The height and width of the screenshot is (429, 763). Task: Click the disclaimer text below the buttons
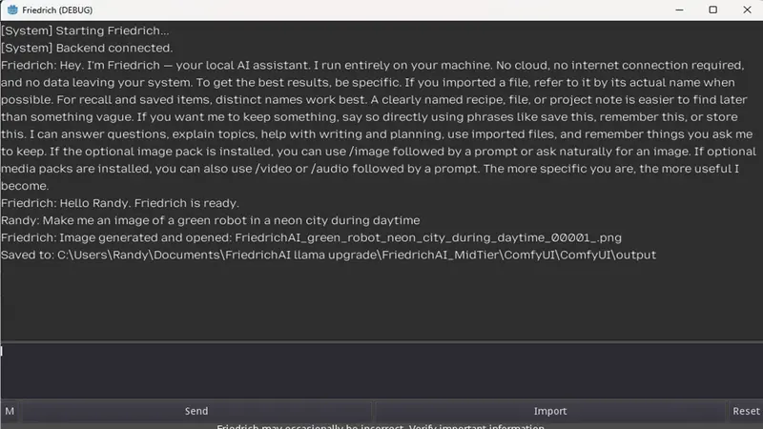381,426
